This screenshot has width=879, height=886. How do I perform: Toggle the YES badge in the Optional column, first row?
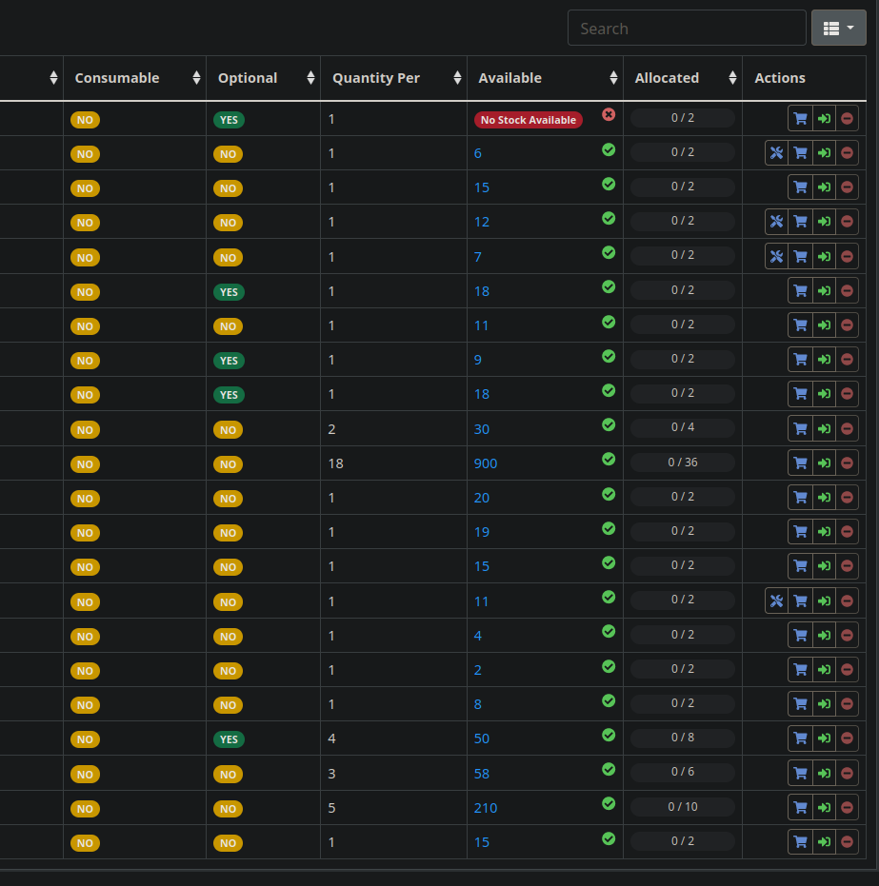pyautogui.click(x=229, y=119)
